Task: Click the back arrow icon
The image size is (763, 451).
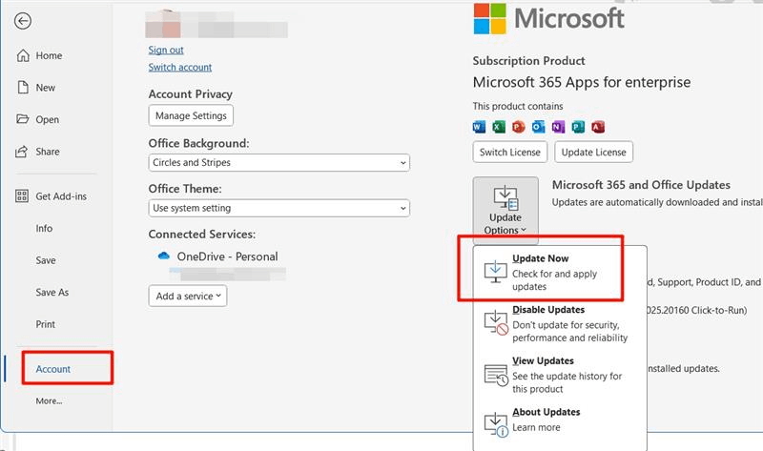Action: tap(23, 21)
